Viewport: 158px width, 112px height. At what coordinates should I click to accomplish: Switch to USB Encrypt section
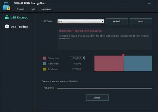19,17
